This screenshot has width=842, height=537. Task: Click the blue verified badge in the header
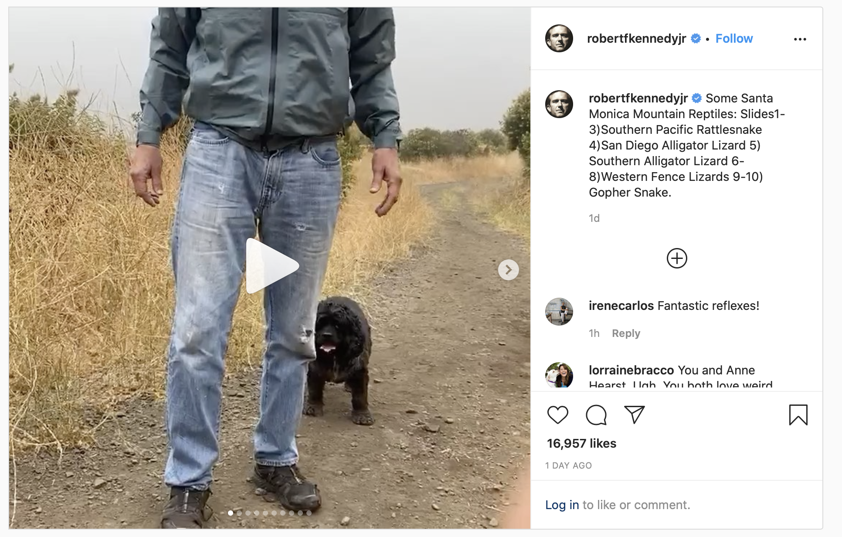click(696, 39)
